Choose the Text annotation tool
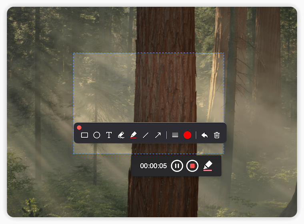 click(x=109, y=135)
